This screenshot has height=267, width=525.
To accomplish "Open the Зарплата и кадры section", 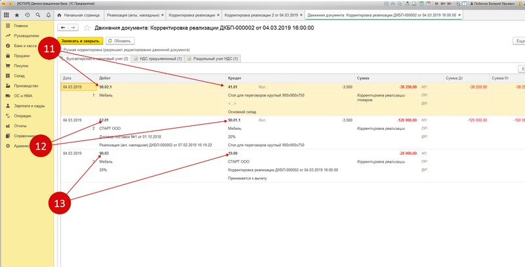I will 30,106.
